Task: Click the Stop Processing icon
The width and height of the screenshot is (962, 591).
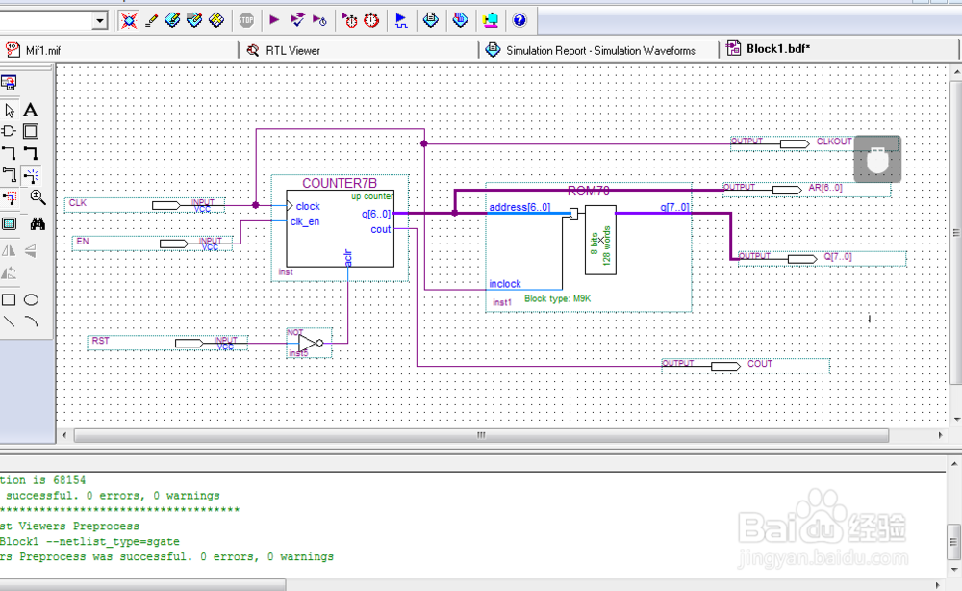Action: click(x=246, y=20)
